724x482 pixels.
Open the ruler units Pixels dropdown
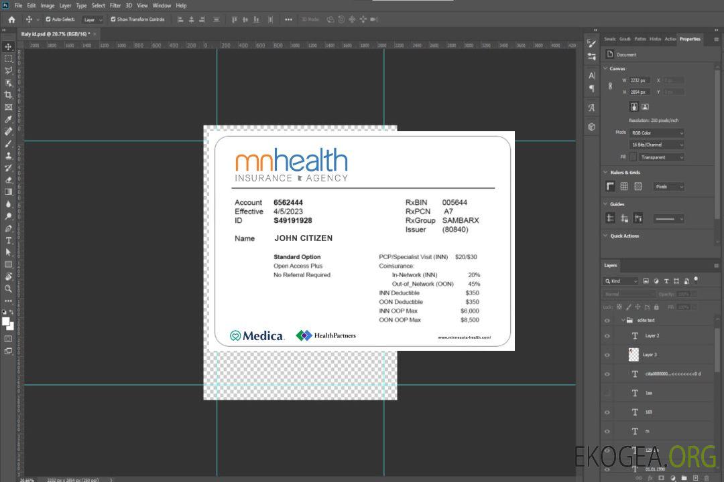coord(669,186)
